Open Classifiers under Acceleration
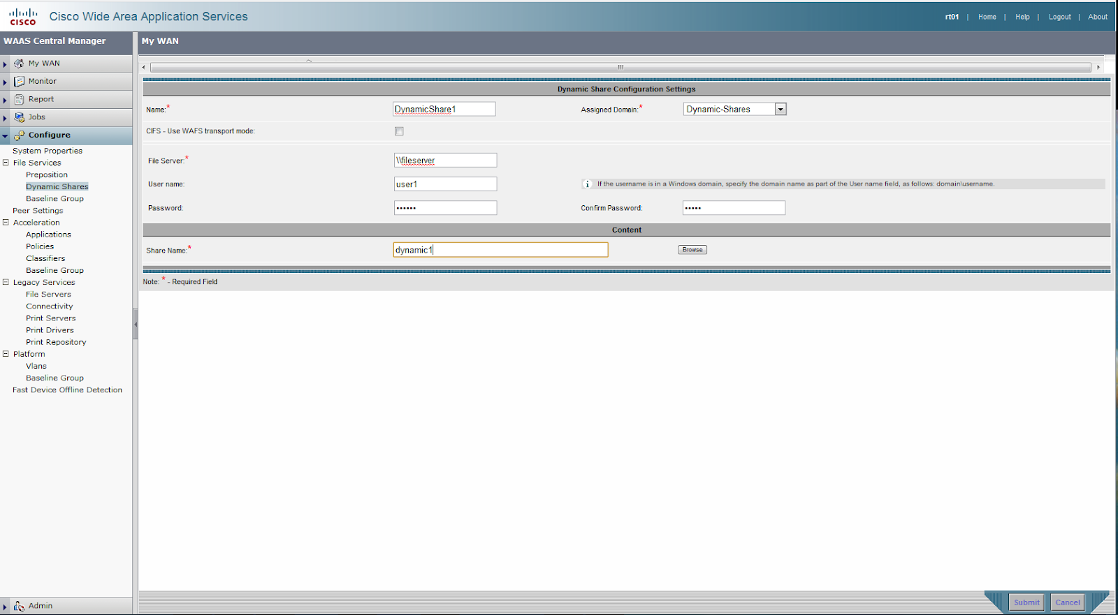 [45, 258]
